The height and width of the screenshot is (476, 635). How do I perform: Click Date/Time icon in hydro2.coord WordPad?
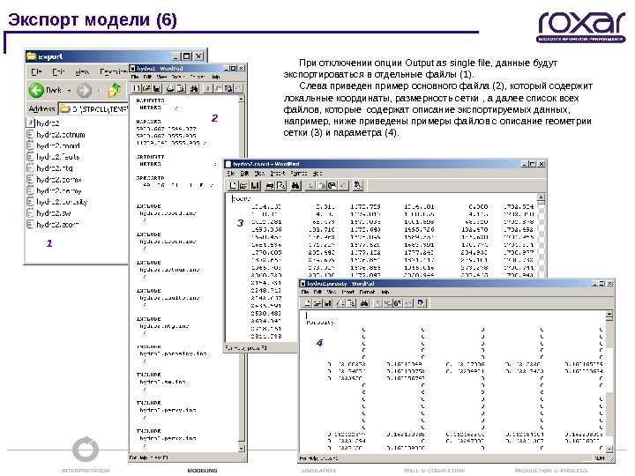tap(357, 185)
